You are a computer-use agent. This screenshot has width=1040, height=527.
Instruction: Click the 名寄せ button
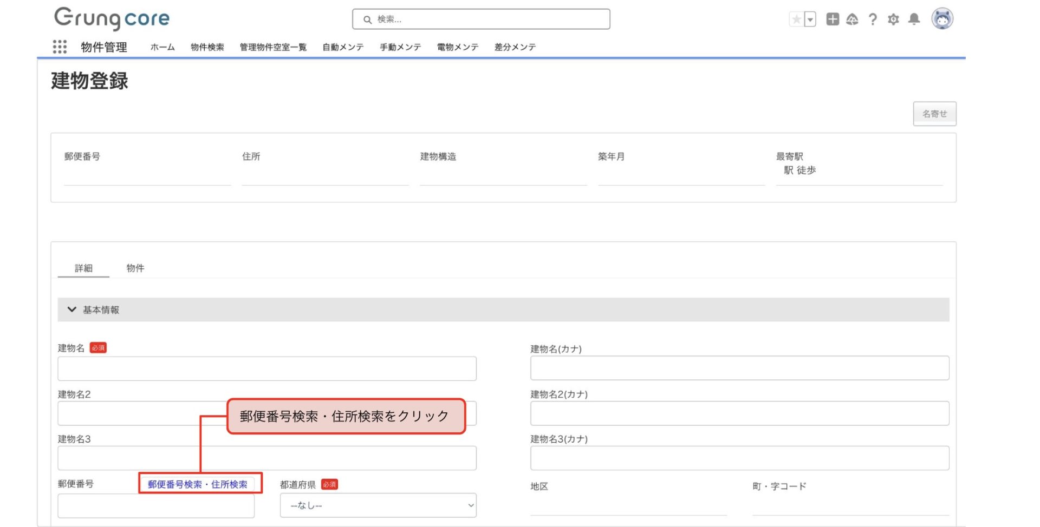coord(934,114)
